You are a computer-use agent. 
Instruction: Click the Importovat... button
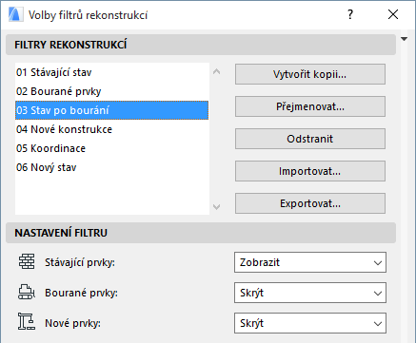click(x=310, y=171)
